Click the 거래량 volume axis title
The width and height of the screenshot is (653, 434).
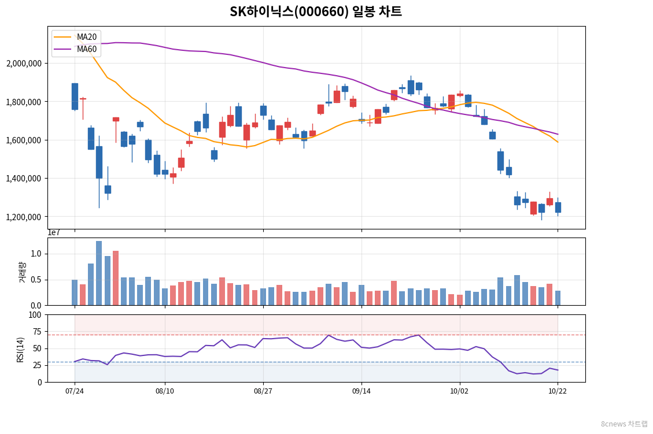[23, 272]
